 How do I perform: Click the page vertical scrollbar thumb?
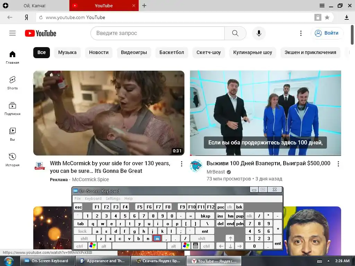click(352, 35)
